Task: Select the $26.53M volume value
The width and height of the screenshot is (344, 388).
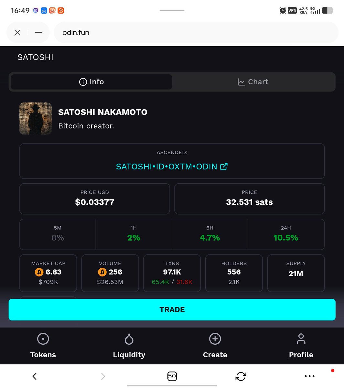Action: (x=110, y=282)
